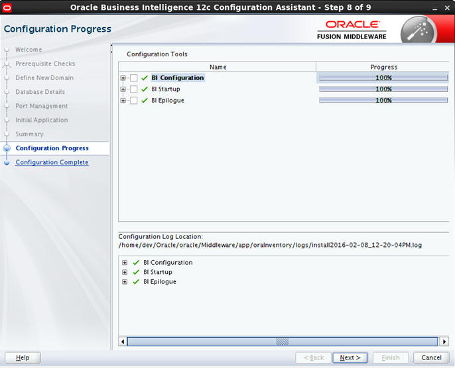This screenshot has width=455, height=368.
Task: Click the Configuration Progress step bullet icon
Action: coord(7,148)
